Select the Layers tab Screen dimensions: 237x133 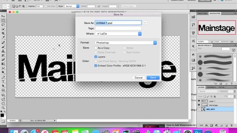coord(201,87)
